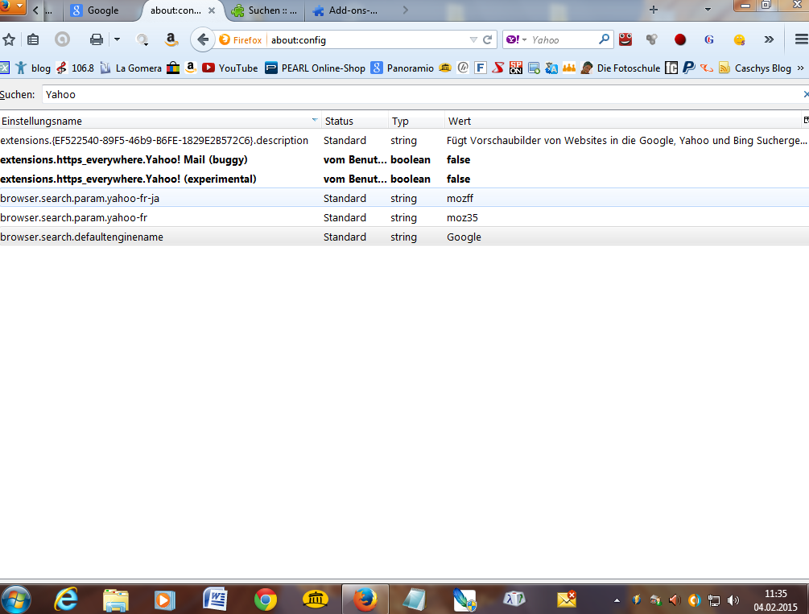Open the Yahoo search engine selector
Viewport: 809px width, 614px height.
click(516, 39)
